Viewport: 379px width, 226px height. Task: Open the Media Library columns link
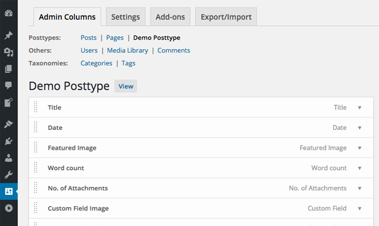(128, 50)
